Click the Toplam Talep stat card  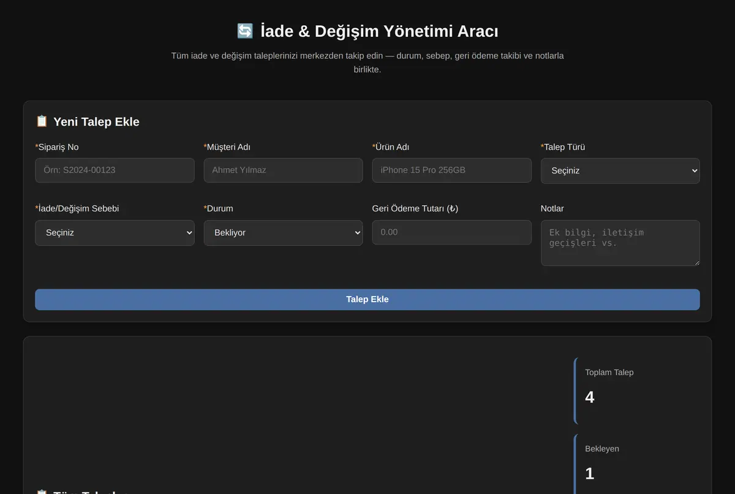pos(636,391)
